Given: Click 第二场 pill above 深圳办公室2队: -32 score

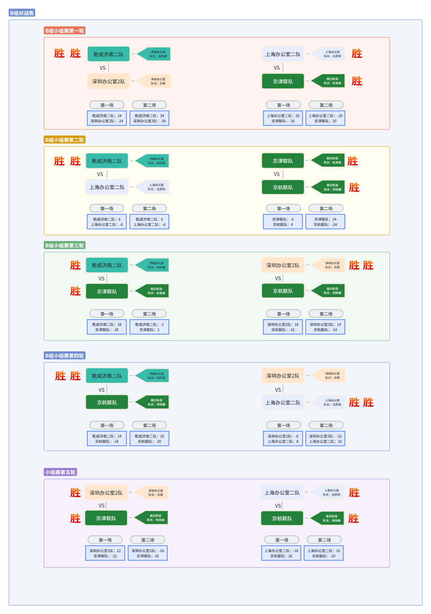Looking at the screenshot, I should [x=326, y=425].
